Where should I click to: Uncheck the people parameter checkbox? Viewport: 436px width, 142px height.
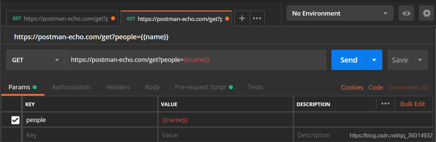tap(15, 120)
